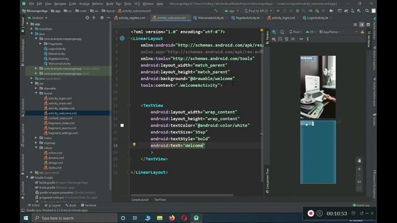
Task: Expand the Fragments package
Action: tap(40, 44)
